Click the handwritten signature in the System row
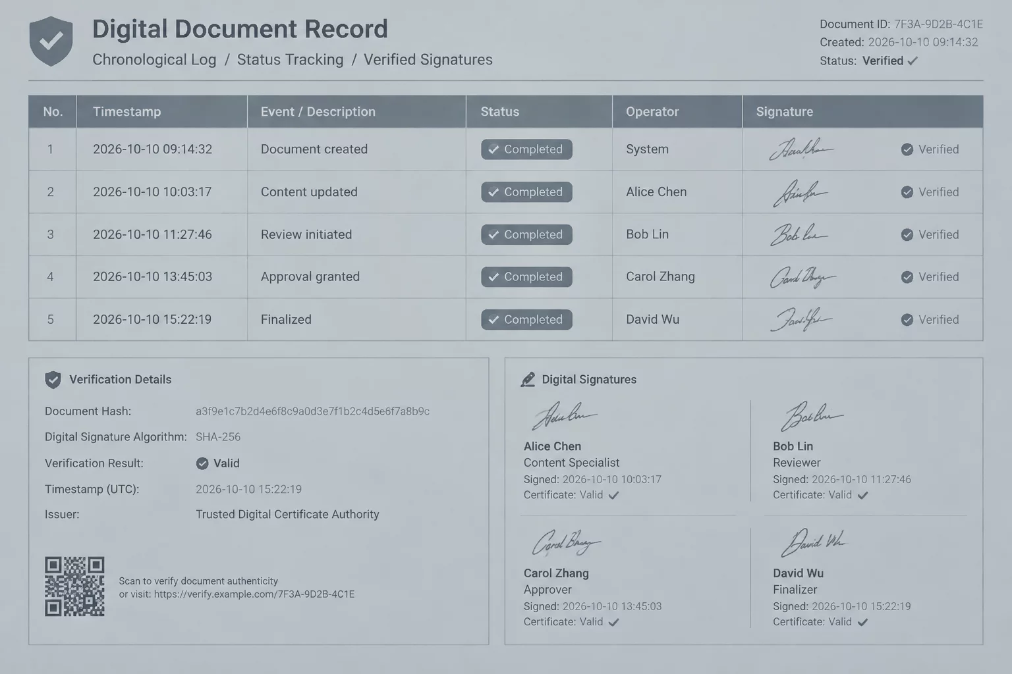 coord(801,149)
